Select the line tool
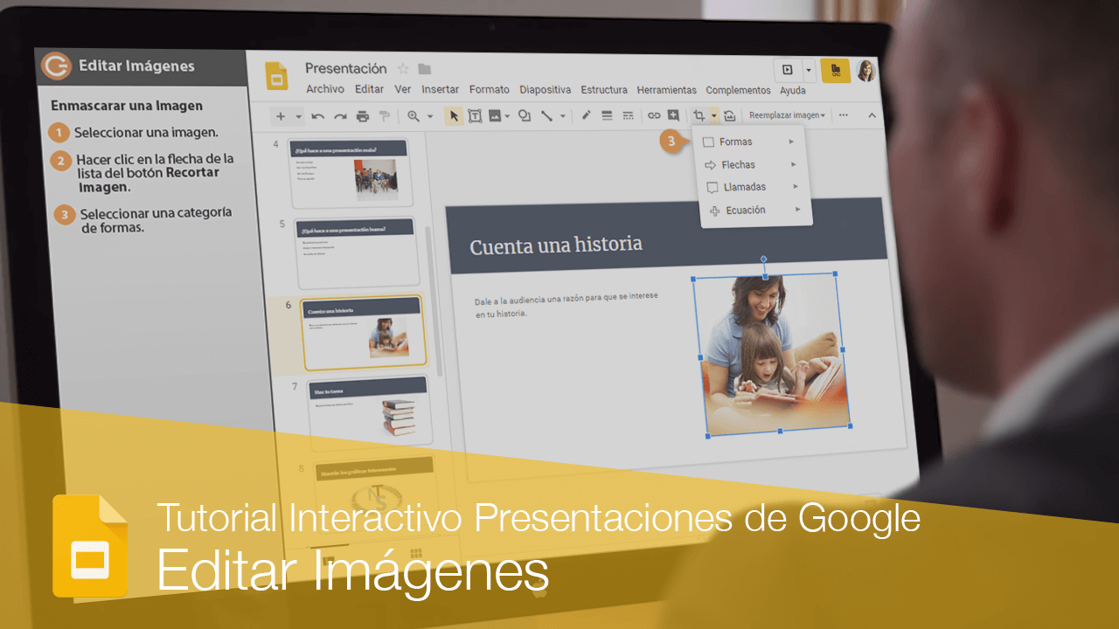The width and height of the screenshot is (1119, 629). click(x=546, y=115)
